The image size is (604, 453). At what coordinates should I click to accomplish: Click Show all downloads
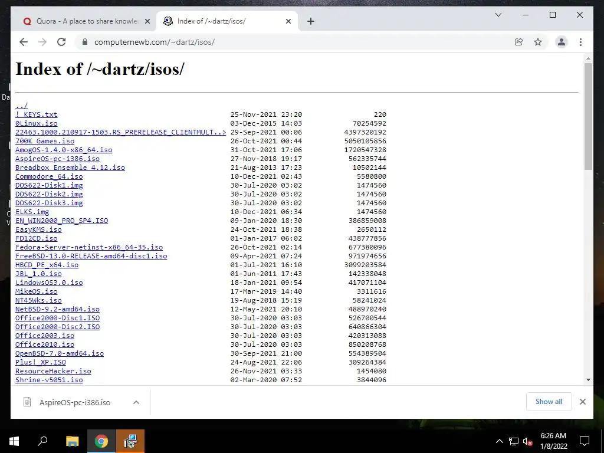(x=549, y=401)
